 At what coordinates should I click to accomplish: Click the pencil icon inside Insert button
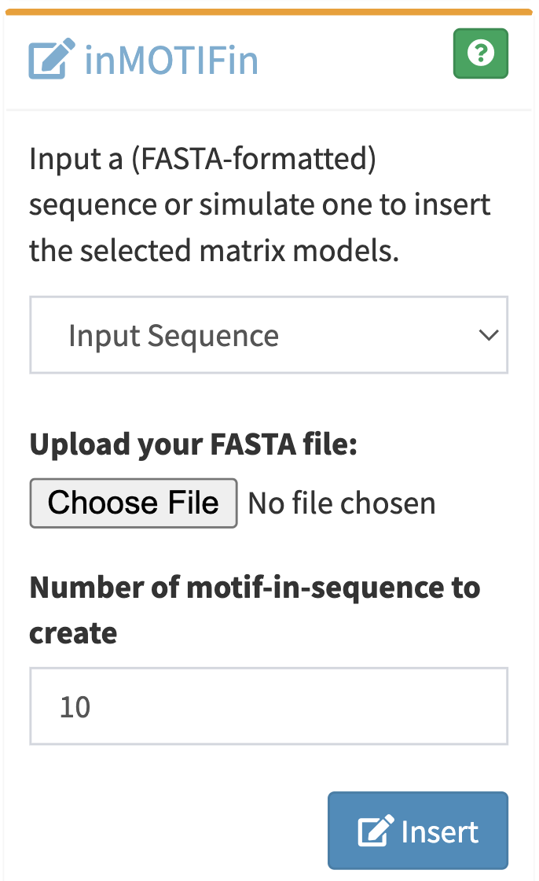point(375,831)
